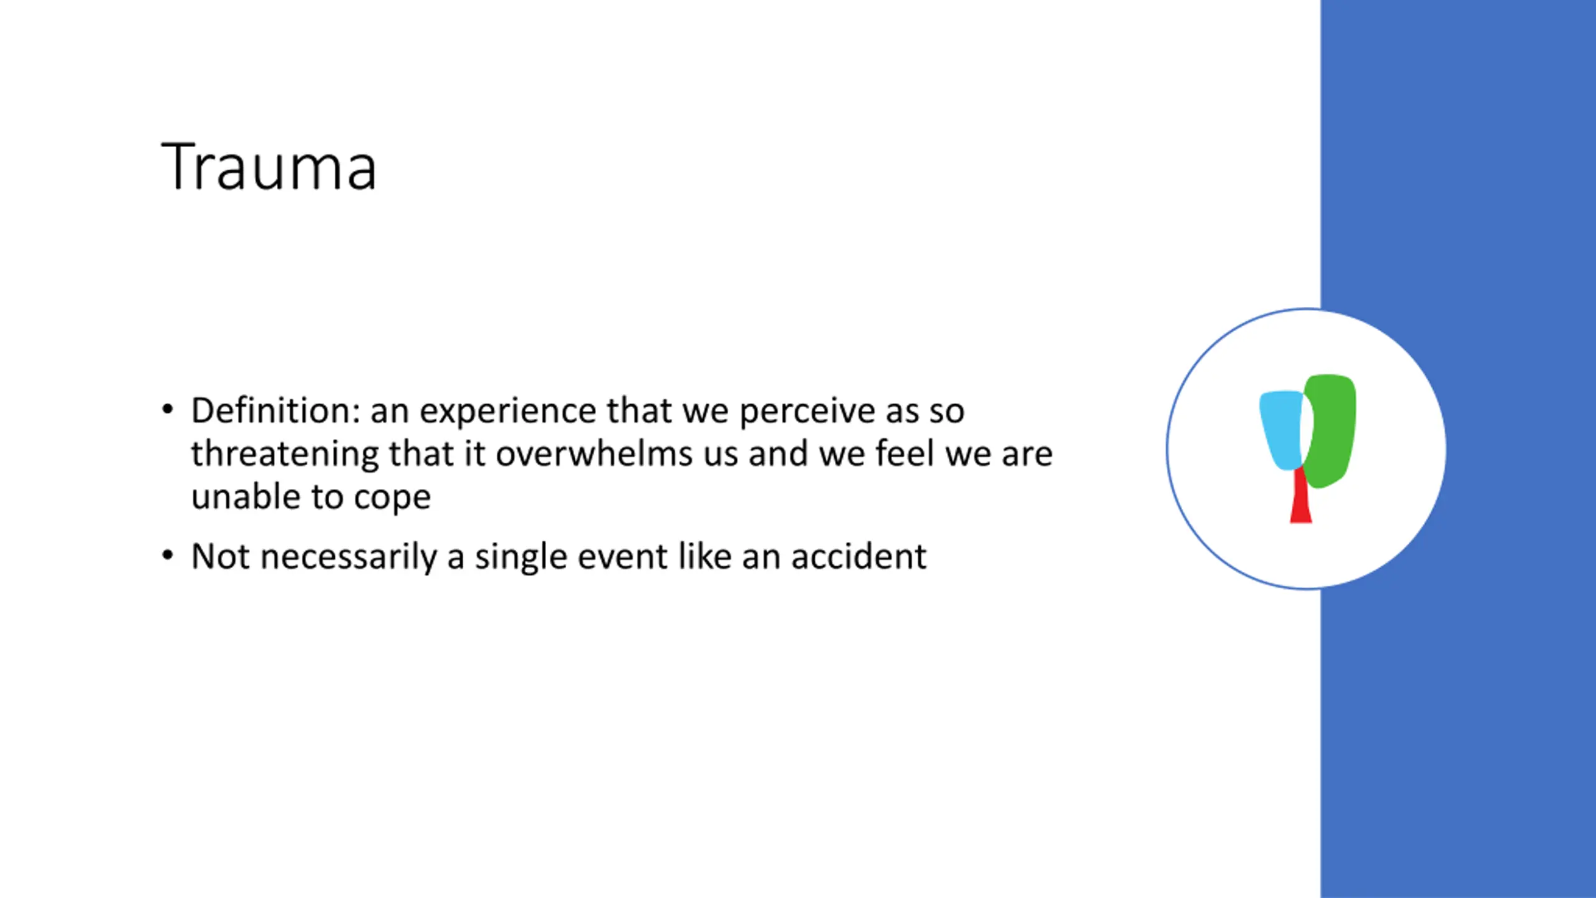The height and width of the screenshot is (898, 1596).
Task: Click the word "threatening" in the definition
Action: (285, 455)
